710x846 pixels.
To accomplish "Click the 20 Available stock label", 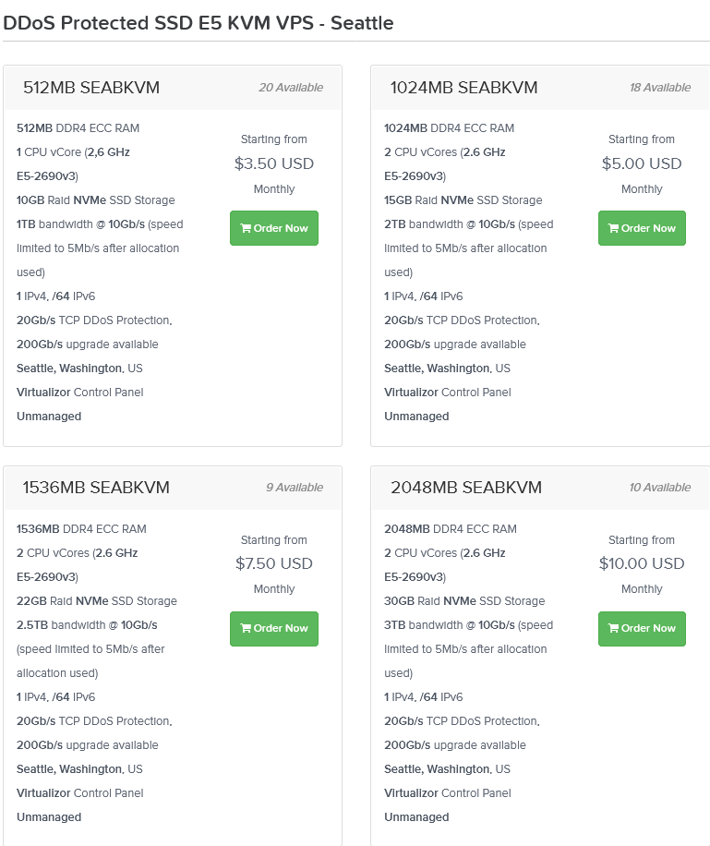I will pos(291,88).
